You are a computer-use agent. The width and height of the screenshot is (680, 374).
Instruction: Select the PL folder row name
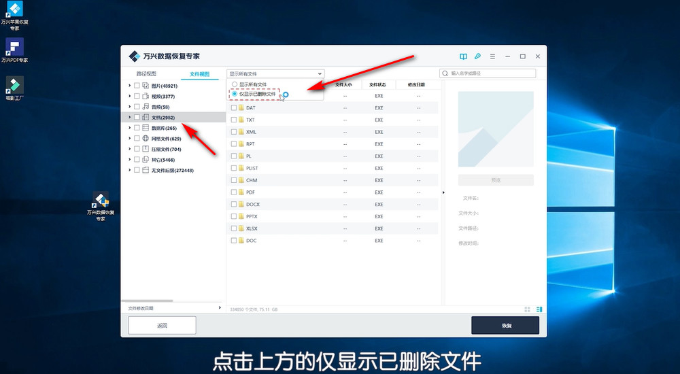point(249,156)
